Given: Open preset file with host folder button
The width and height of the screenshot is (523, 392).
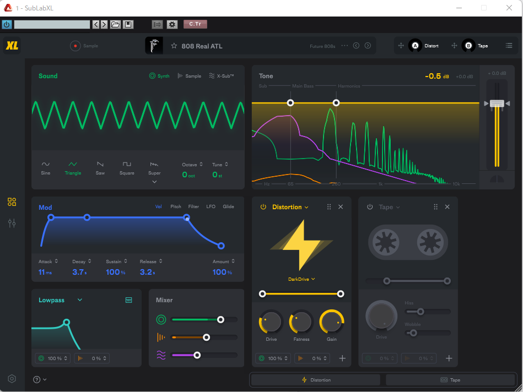Looking at the screenshot, I should point(115,24).
